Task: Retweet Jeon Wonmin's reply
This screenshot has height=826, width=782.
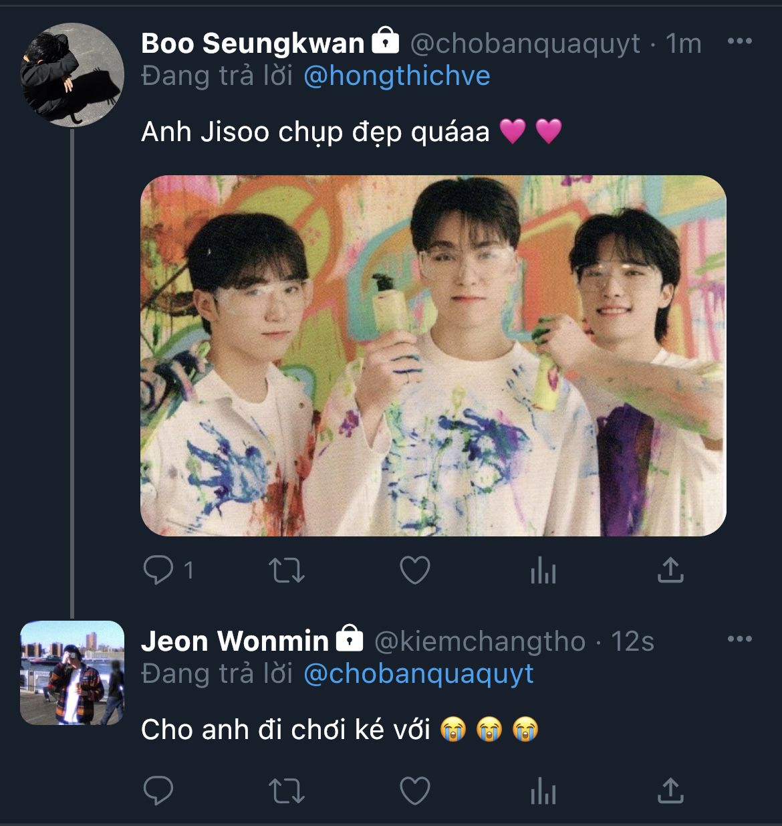Action: [x=287, y=791]
